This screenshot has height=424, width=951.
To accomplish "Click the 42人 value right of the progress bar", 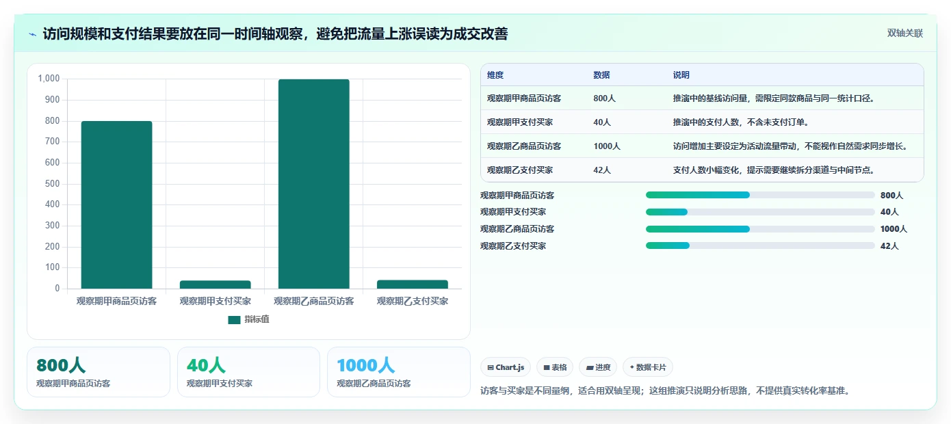I will point(889,246).
